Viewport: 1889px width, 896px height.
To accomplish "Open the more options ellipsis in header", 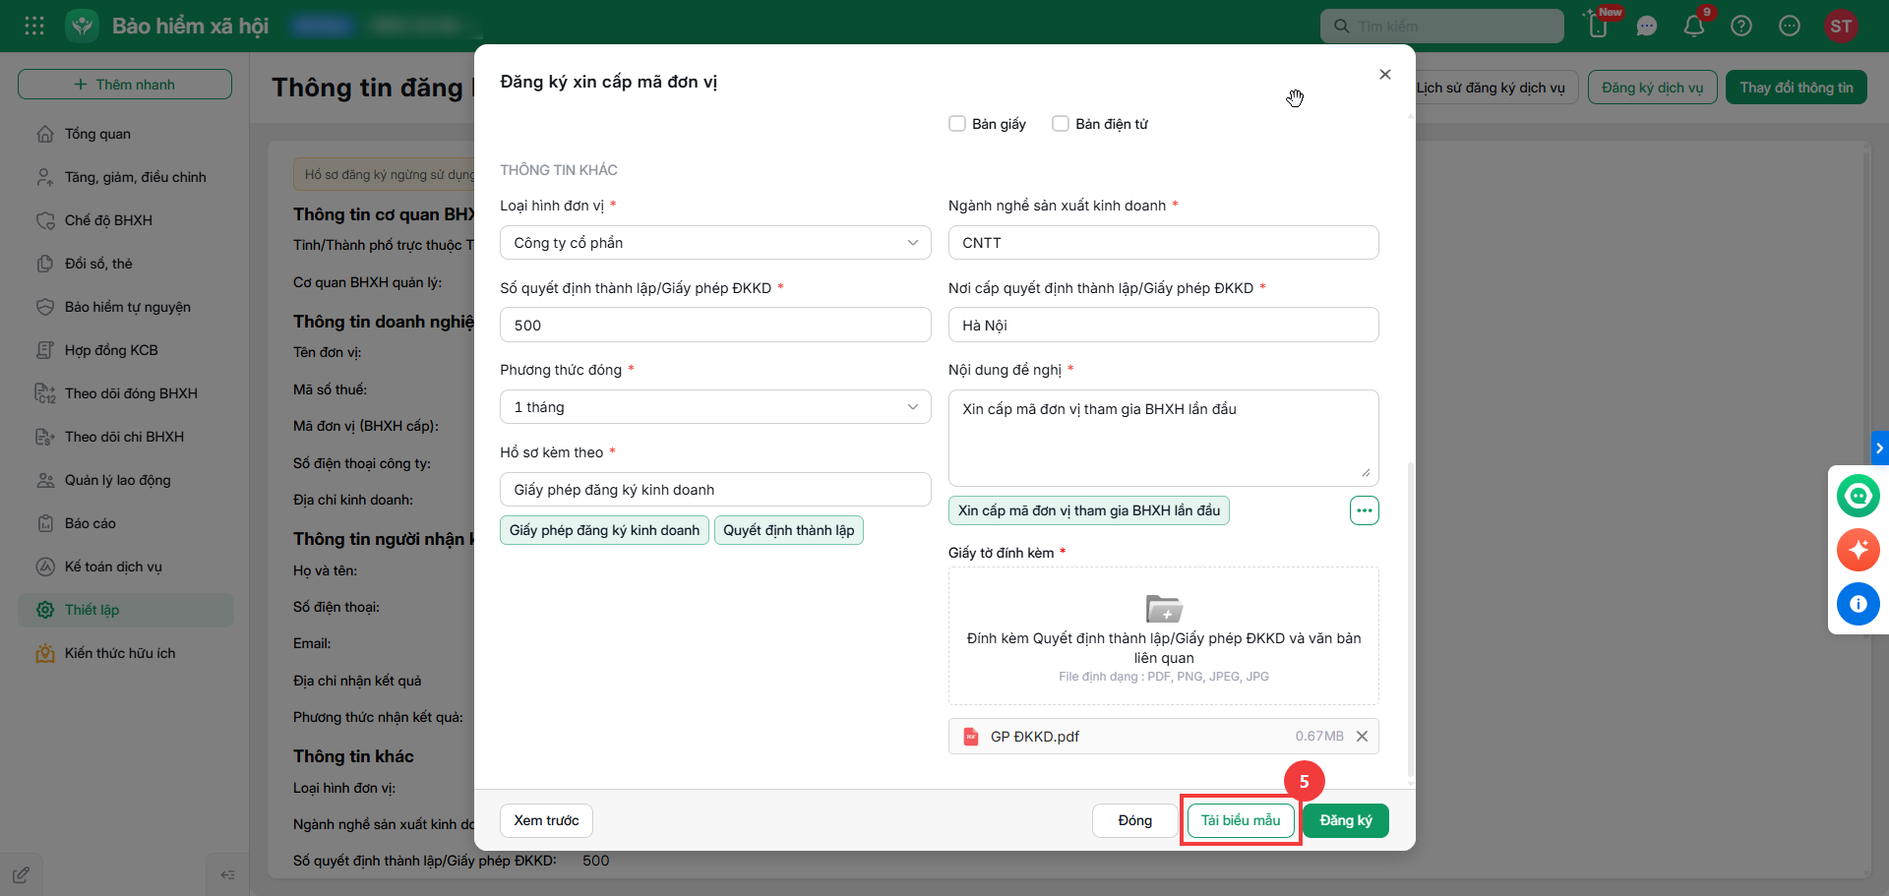I will 1790,27.
